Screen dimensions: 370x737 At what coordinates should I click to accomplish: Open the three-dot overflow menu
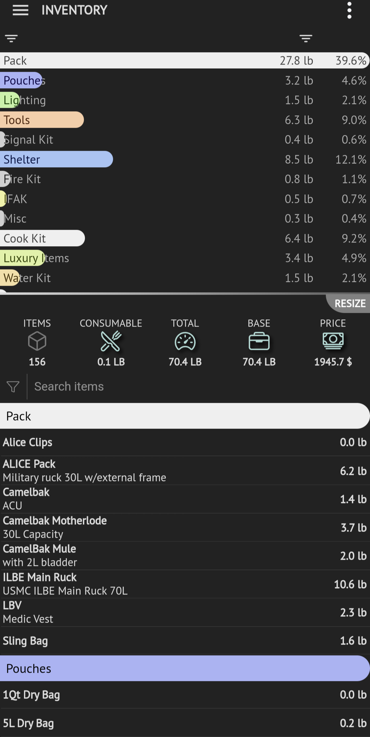pos(349,10)
